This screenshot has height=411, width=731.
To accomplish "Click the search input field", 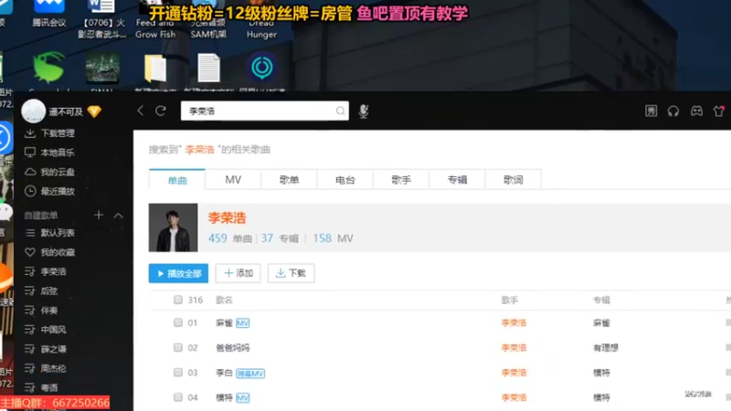I will pyautogui.click(x=264, y=111).
